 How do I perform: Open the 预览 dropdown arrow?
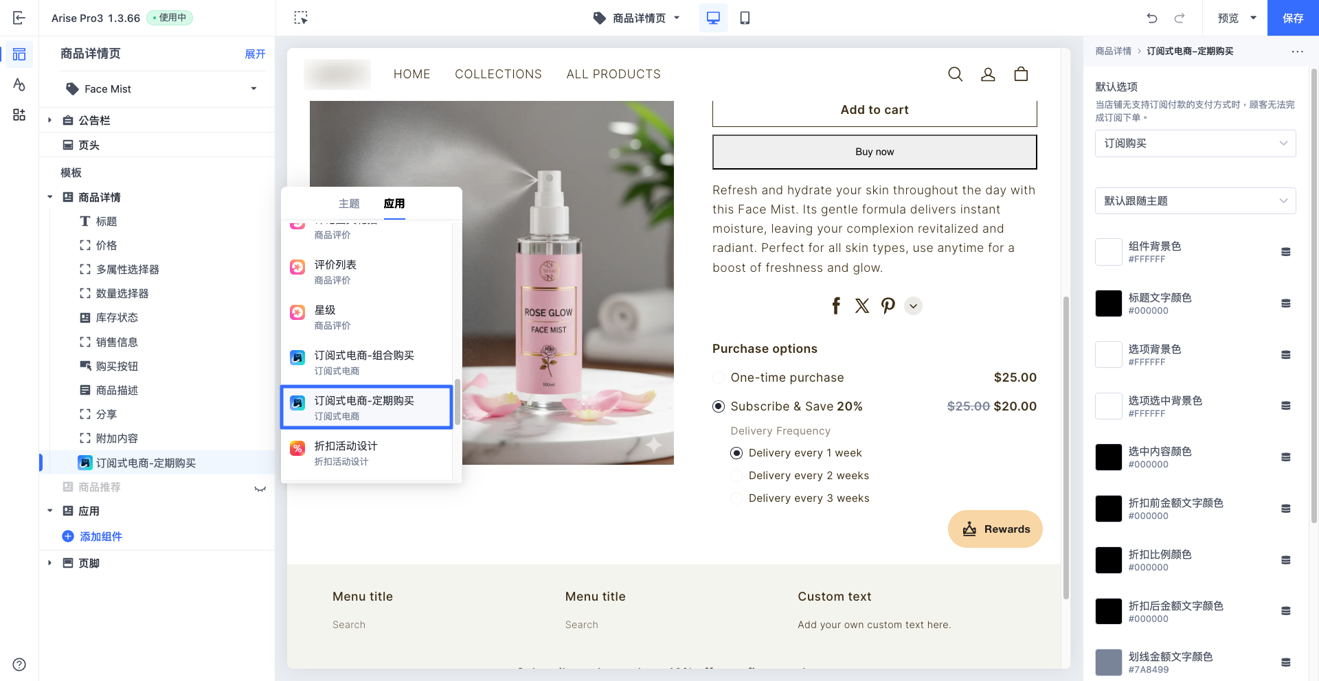(1253, 18)
